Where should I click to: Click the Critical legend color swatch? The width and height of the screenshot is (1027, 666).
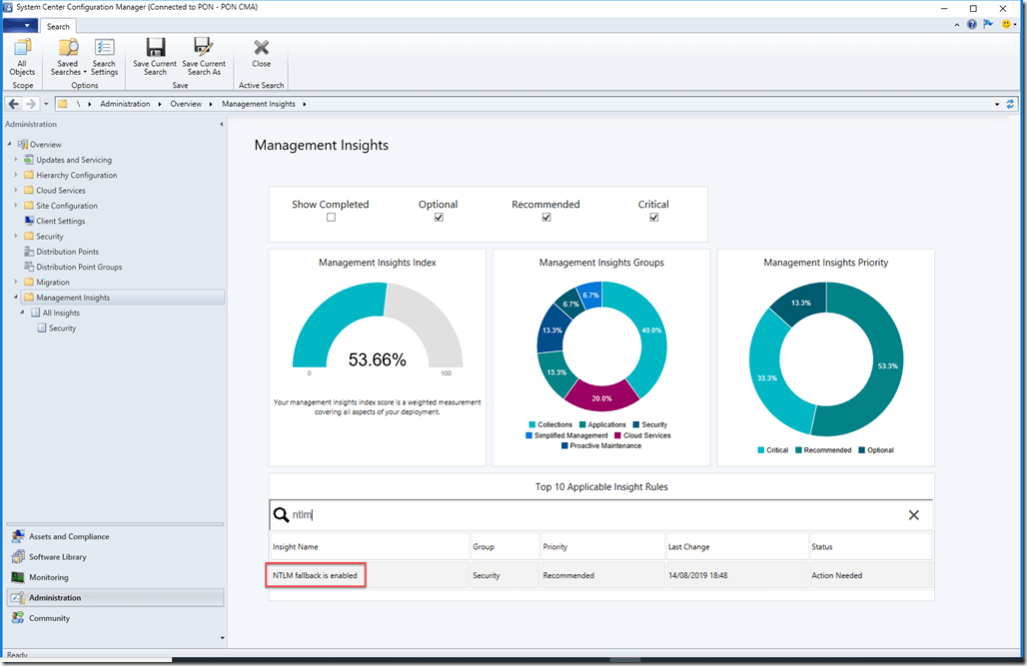(x=761, y=450)
